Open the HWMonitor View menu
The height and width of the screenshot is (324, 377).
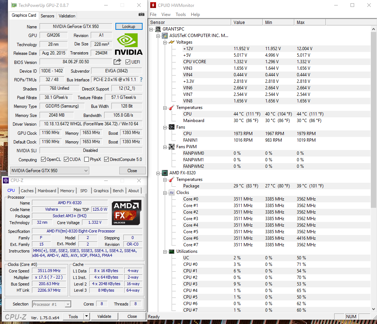click(x=166, y=15)
